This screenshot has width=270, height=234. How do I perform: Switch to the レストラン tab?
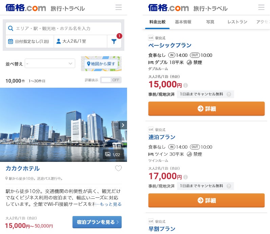pos(237,22)
